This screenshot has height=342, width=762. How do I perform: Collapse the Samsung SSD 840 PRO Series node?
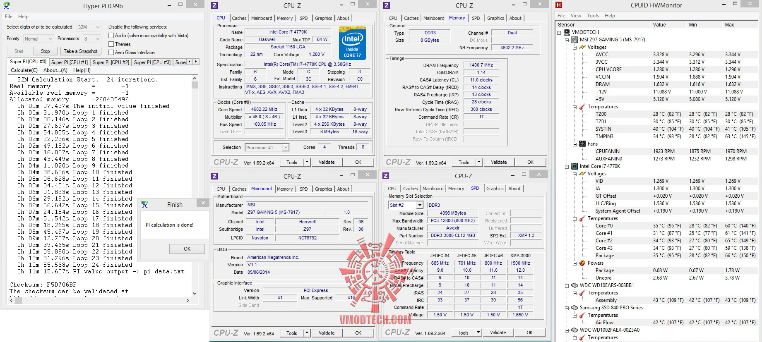click(567, 308)
